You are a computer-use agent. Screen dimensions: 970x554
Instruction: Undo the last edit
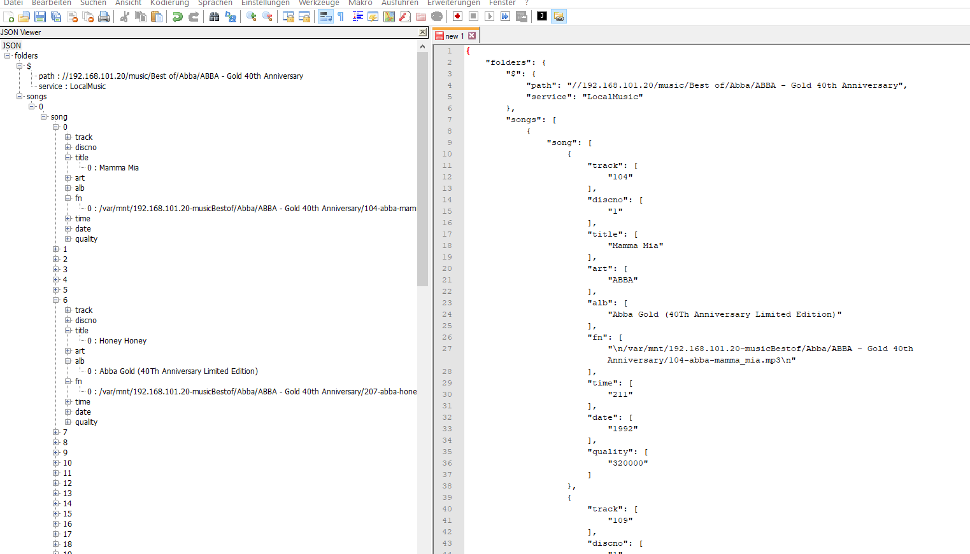(178, 17)
